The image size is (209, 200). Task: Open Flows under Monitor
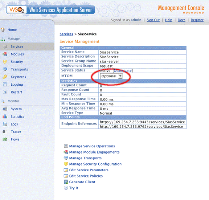pyautogui.click(x=15, y=139)
